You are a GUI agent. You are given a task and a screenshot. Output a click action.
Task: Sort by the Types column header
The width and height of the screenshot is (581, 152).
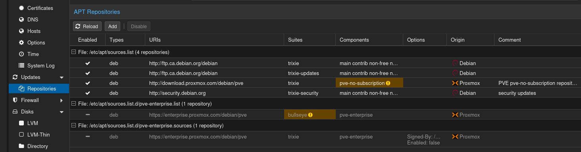coord(125,40)
